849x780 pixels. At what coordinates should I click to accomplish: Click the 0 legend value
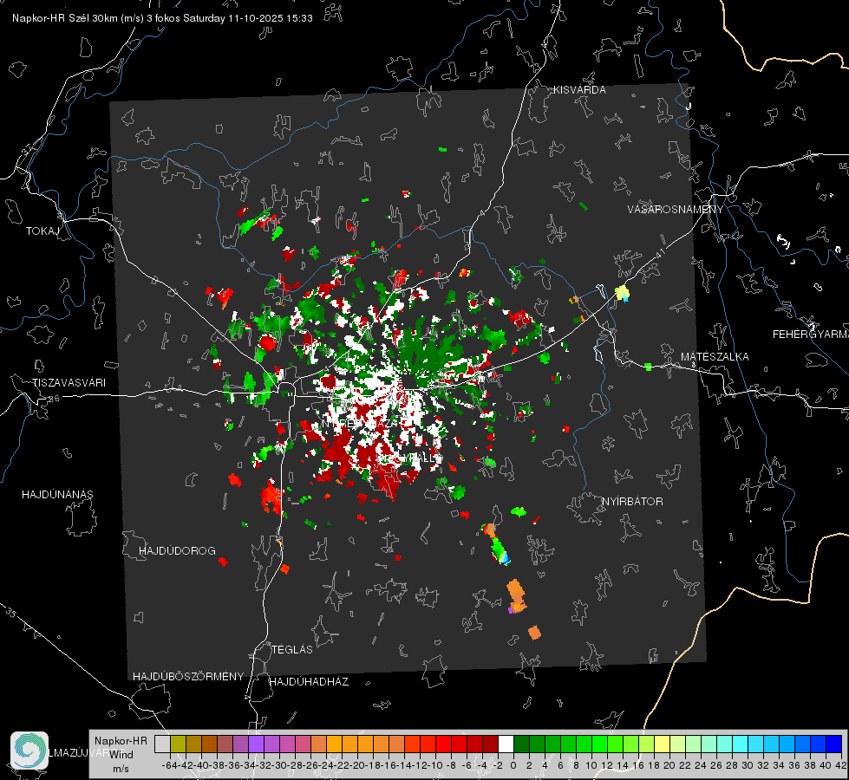[x=513, y=765]
